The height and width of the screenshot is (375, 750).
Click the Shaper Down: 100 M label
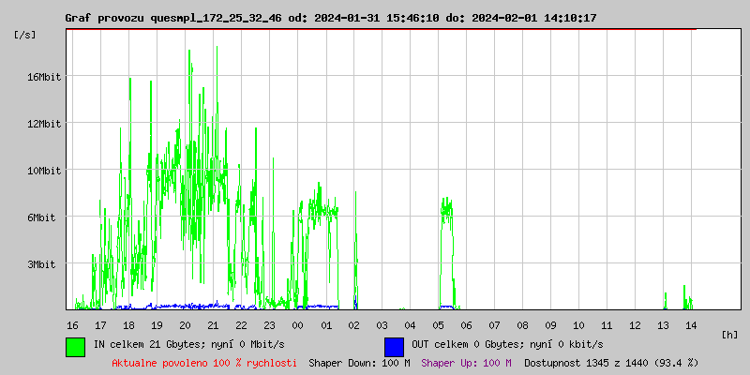point(359,363)
